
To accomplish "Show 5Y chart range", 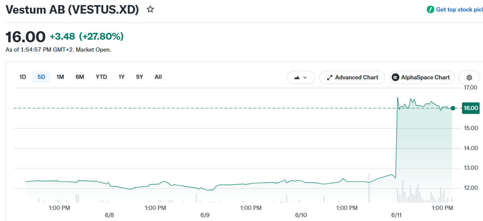I will pos(140,77).
